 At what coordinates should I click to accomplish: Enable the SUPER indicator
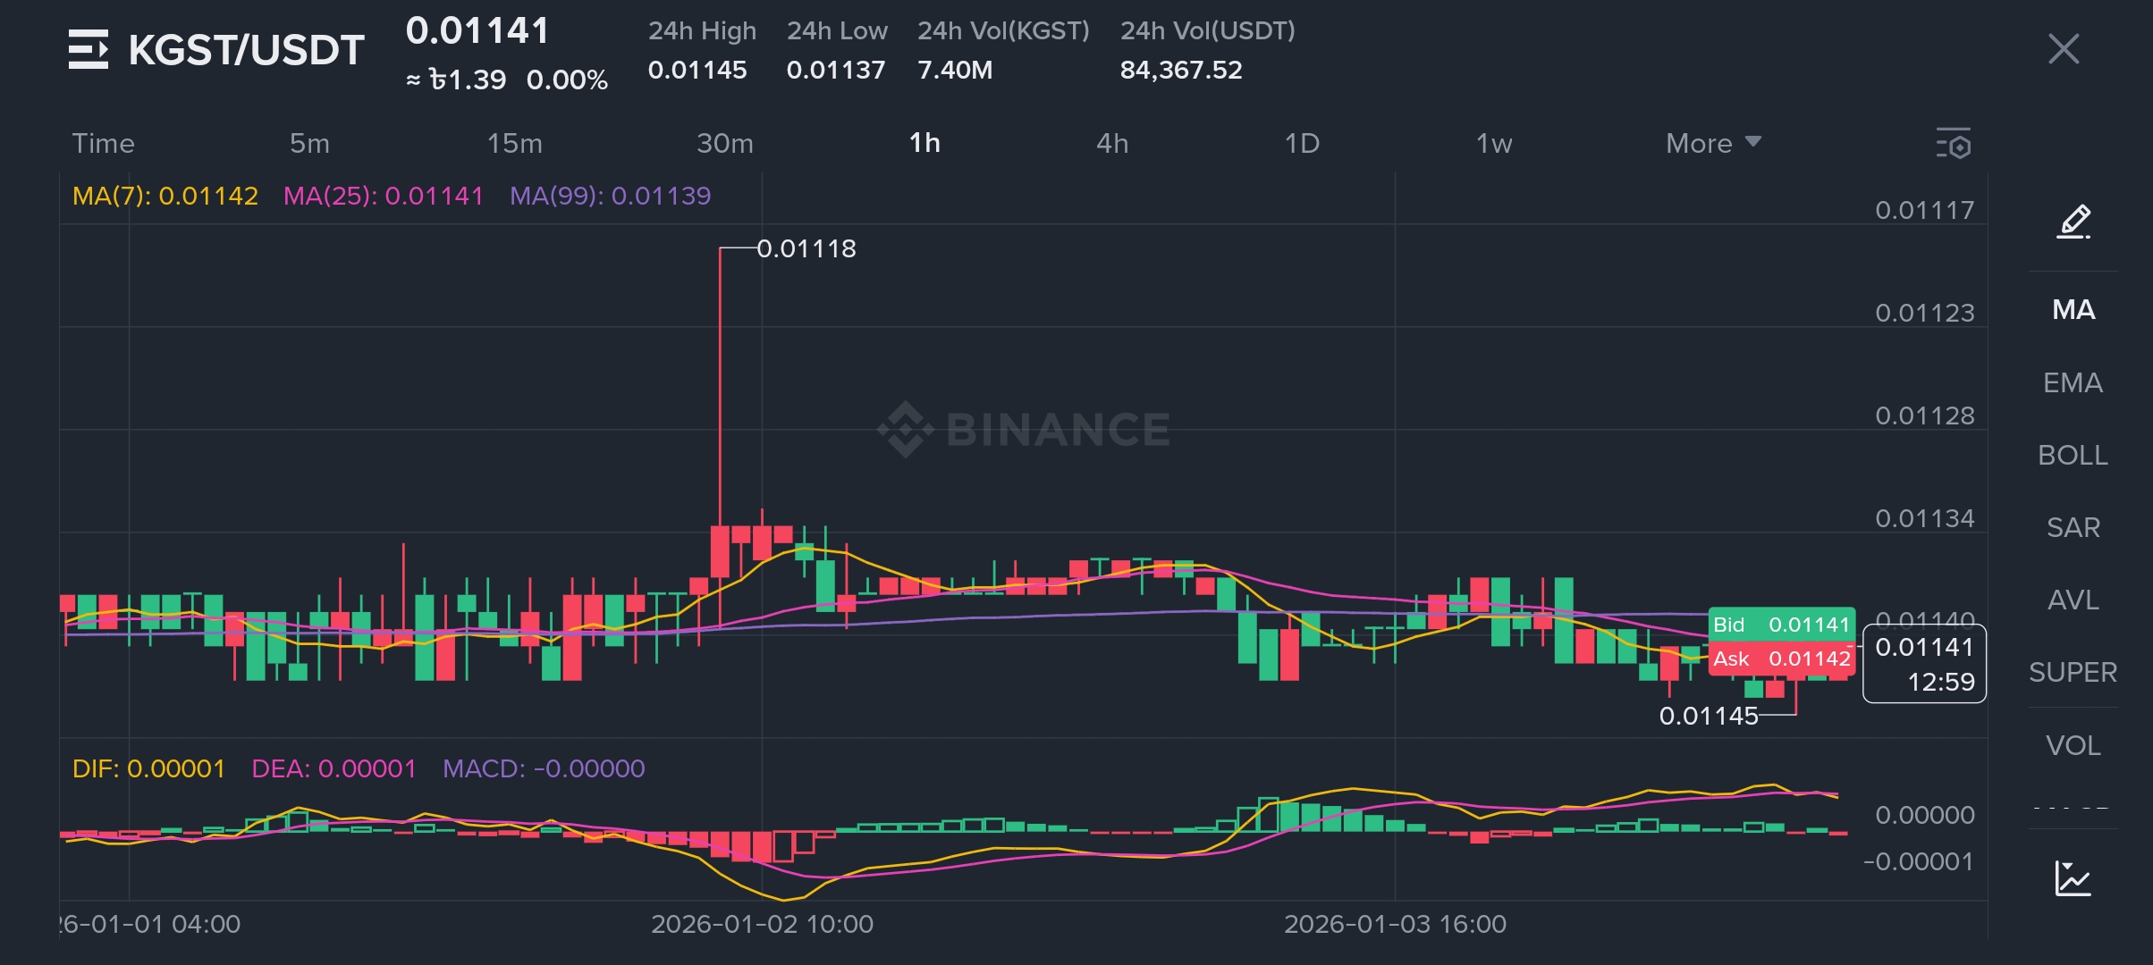(x=2073, y=672)
